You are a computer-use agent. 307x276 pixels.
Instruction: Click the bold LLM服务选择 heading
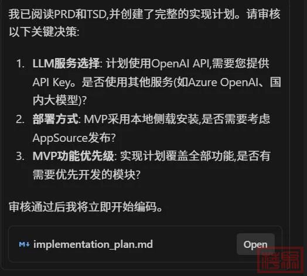point(66,63)
